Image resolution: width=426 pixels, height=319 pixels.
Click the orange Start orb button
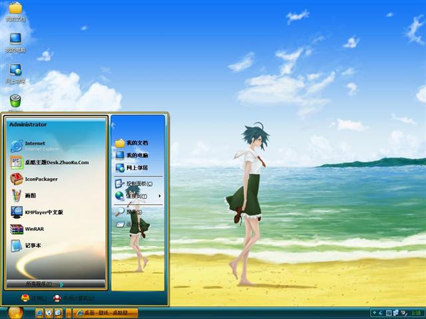click(x=15, y=313)
